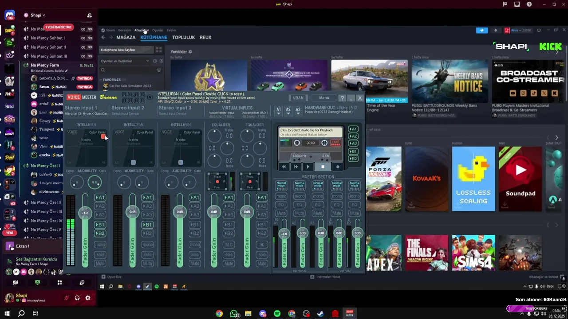
Task: Start playback on the cassette recorder
Action: (x=308, y=167)
